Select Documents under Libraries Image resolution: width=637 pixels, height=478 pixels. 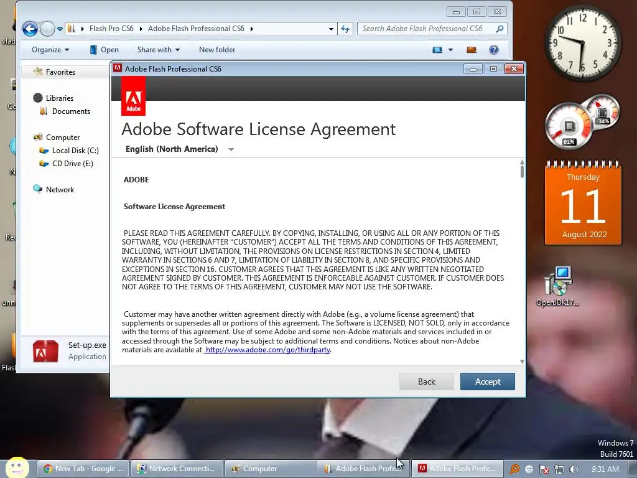[71, 111]
